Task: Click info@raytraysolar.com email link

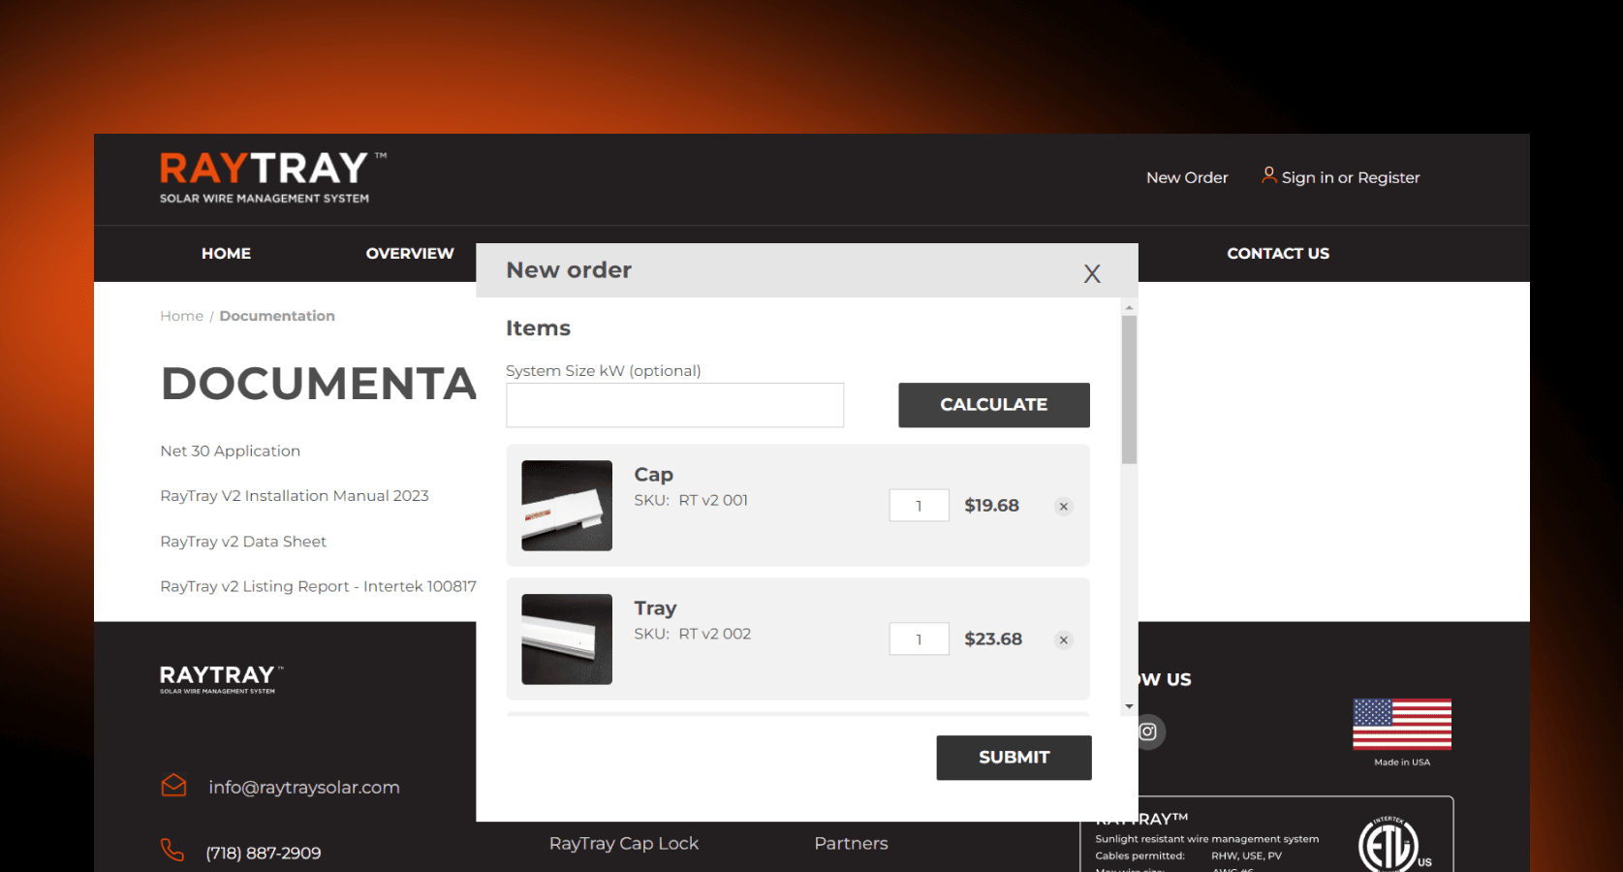Action: (x=304, y=788)
